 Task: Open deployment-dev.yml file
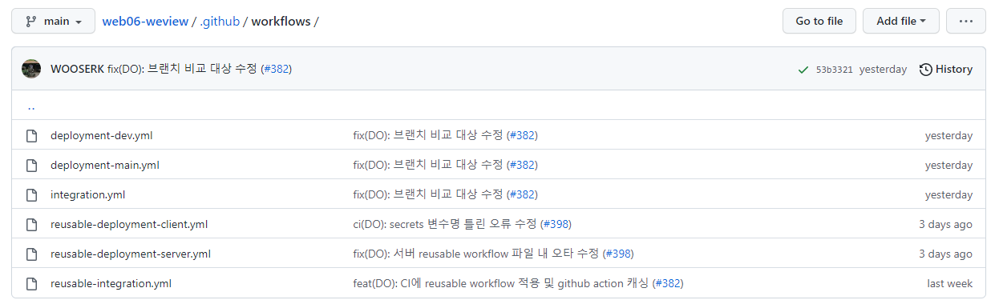coord(102,135)
